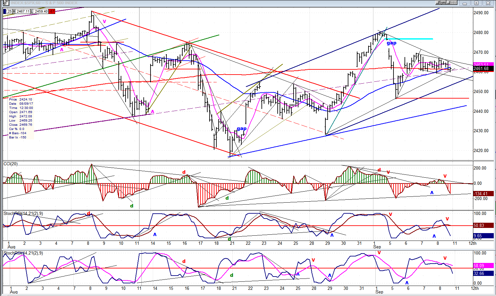Maximize the S&P 500 chart window
The image size is (496, 296).
[x=477, y=3]
